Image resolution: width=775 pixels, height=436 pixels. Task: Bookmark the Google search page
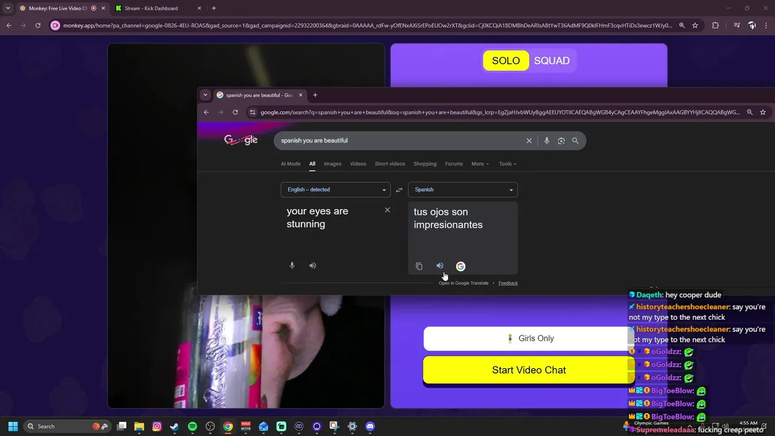point(763,112)
